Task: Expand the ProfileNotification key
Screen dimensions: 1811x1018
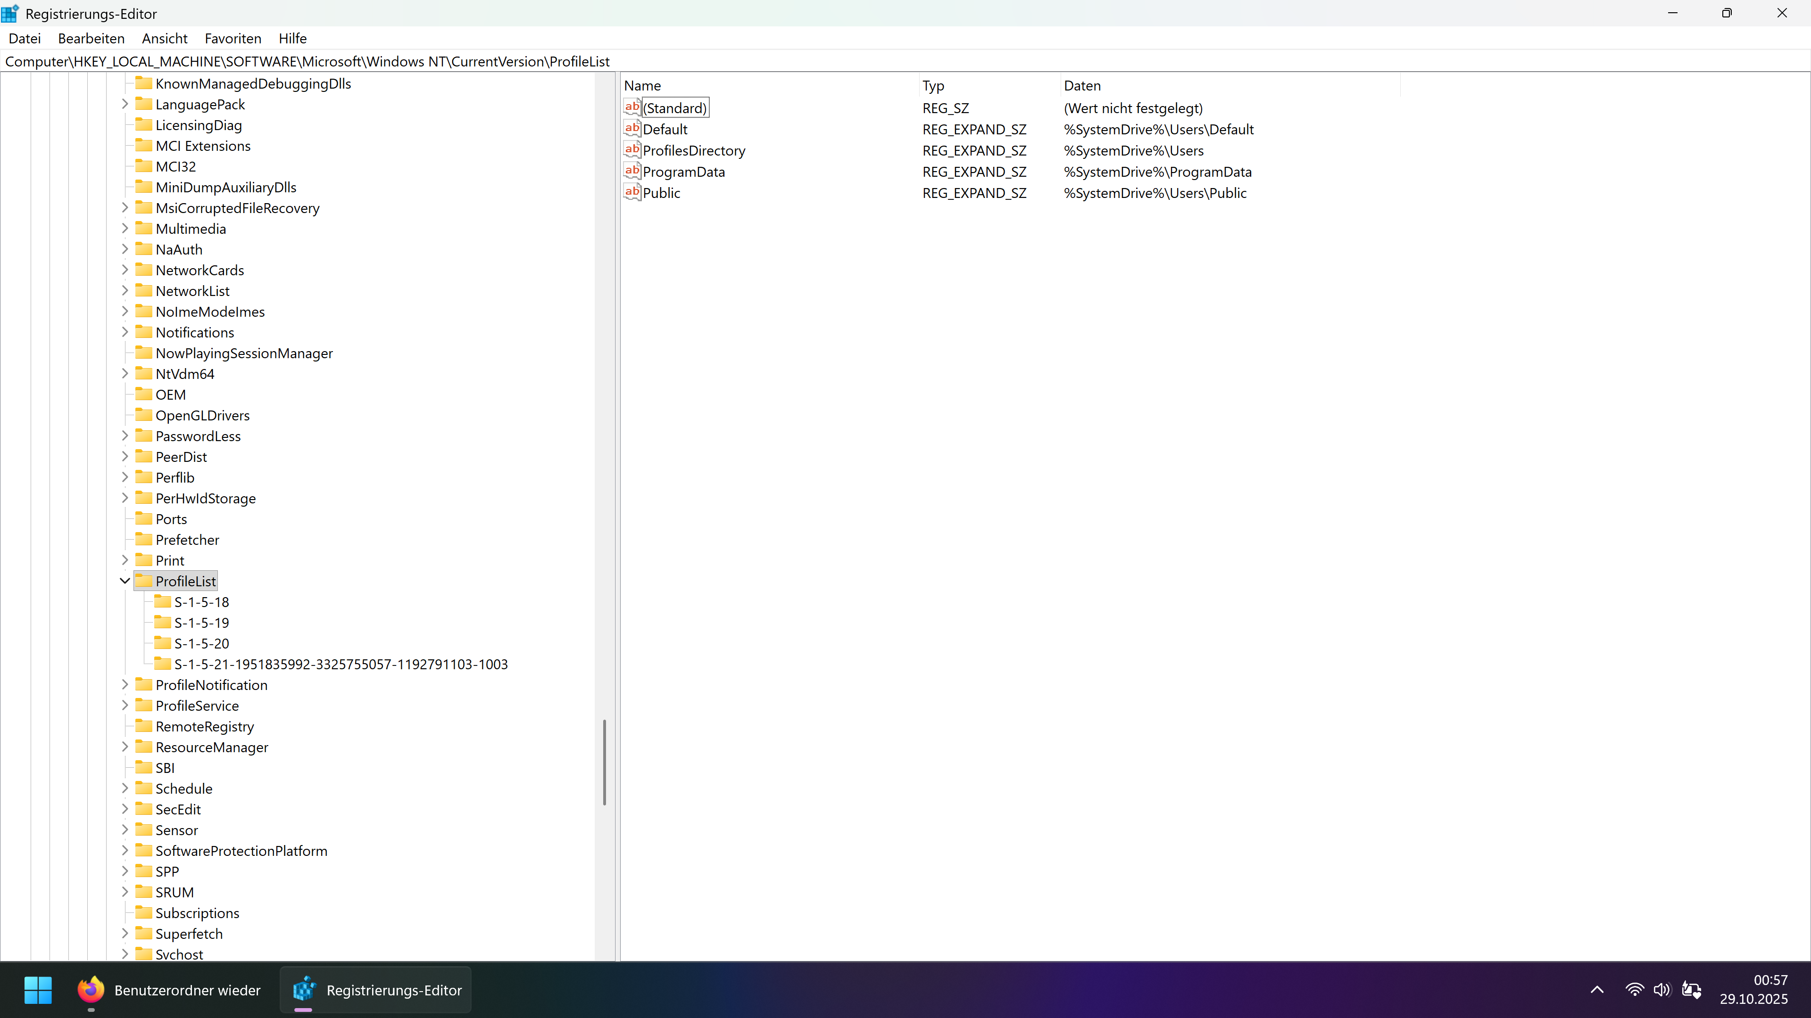Action: click(125, 684)
